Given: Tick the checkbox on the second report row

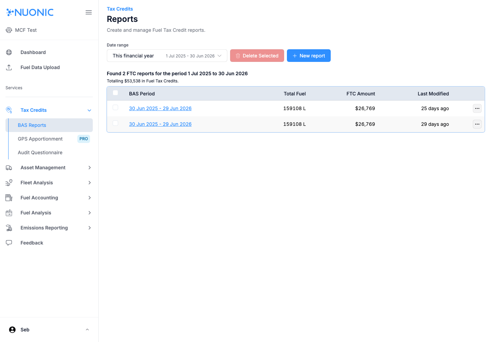Looking at the screenshot, I should [x=115, y=123].
